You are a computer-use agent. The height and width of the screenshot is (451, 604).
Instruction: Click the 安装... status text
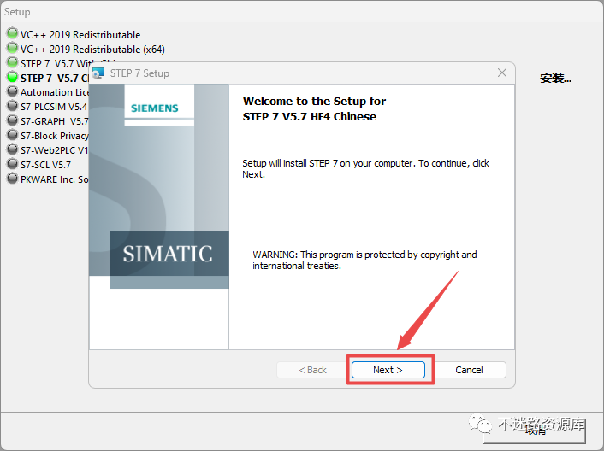coord(555,78)
